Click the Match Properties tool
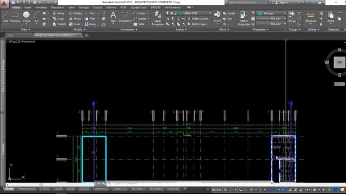 (244, 18)
